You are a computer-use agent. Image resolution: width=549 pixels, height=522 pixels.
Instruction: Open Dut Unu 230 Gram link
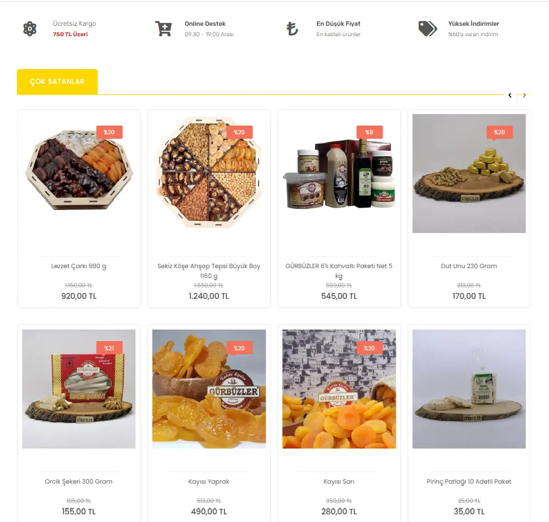pos(469,266)
